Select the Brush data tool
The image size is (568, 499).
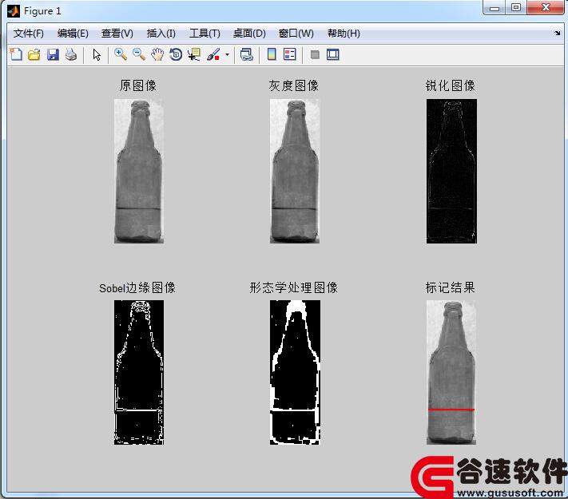[x=213, y=54]
